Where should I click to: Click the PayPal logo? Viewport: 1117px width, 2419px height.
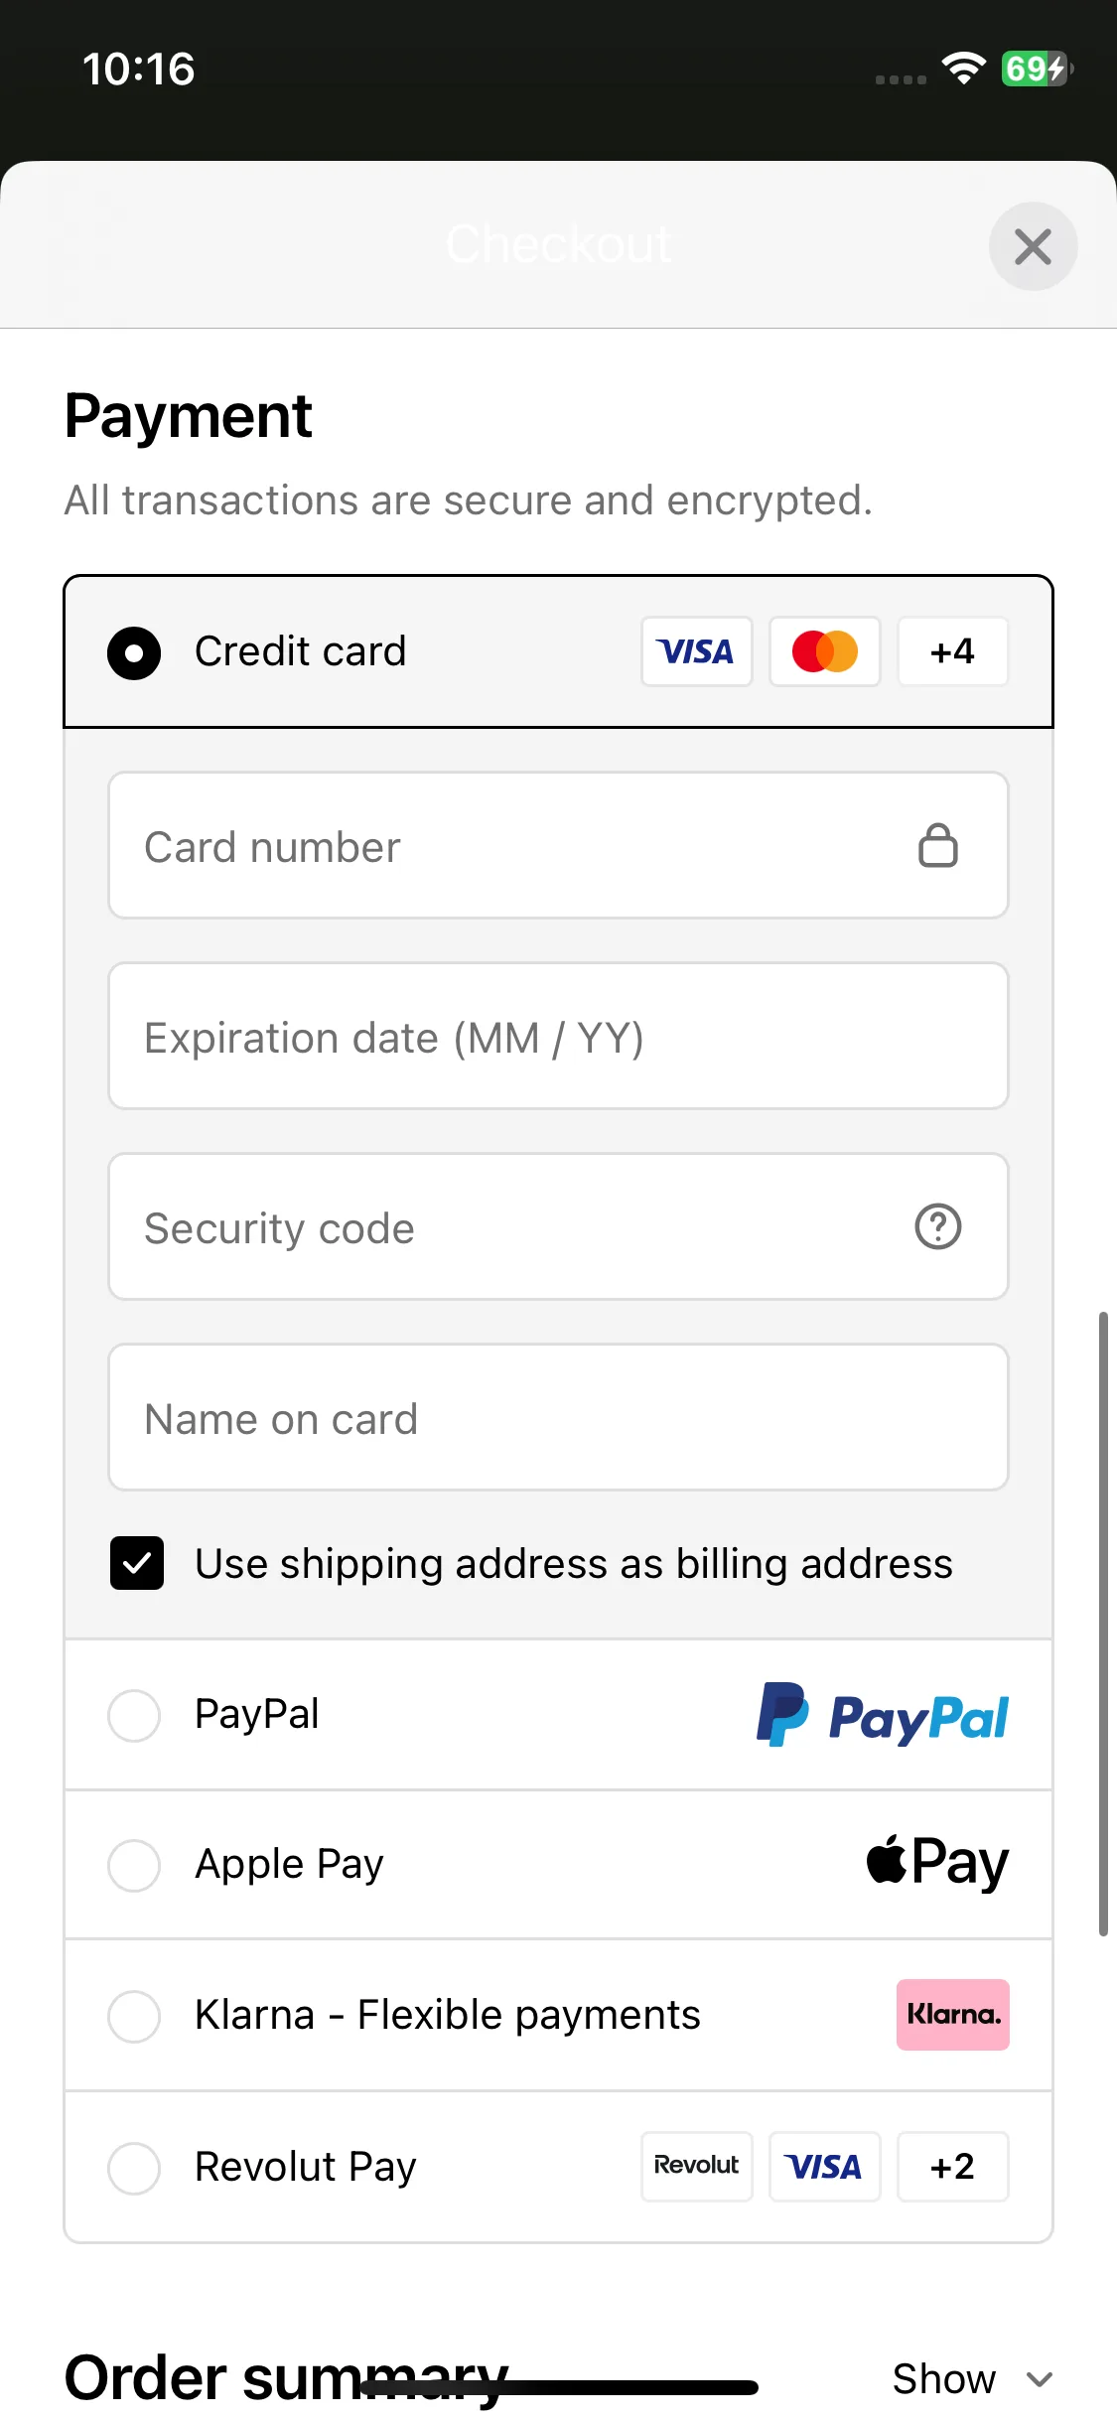tap(883, 1715)
